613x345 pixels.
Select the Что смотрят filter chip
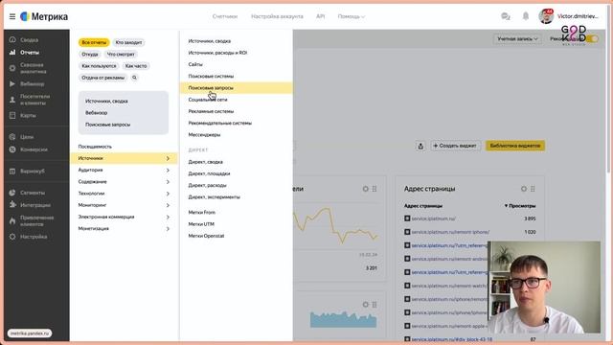121,54
